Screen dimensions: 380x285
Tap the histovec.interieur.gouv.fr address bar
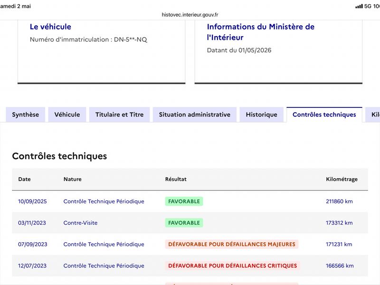click(x=190, y=15)
